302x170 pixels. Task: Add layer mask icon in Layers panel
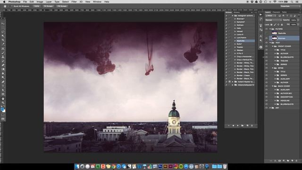(279, 161)
